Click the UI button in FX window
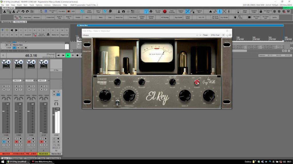This screenshot has width=293, height=164. click(223, 35)
